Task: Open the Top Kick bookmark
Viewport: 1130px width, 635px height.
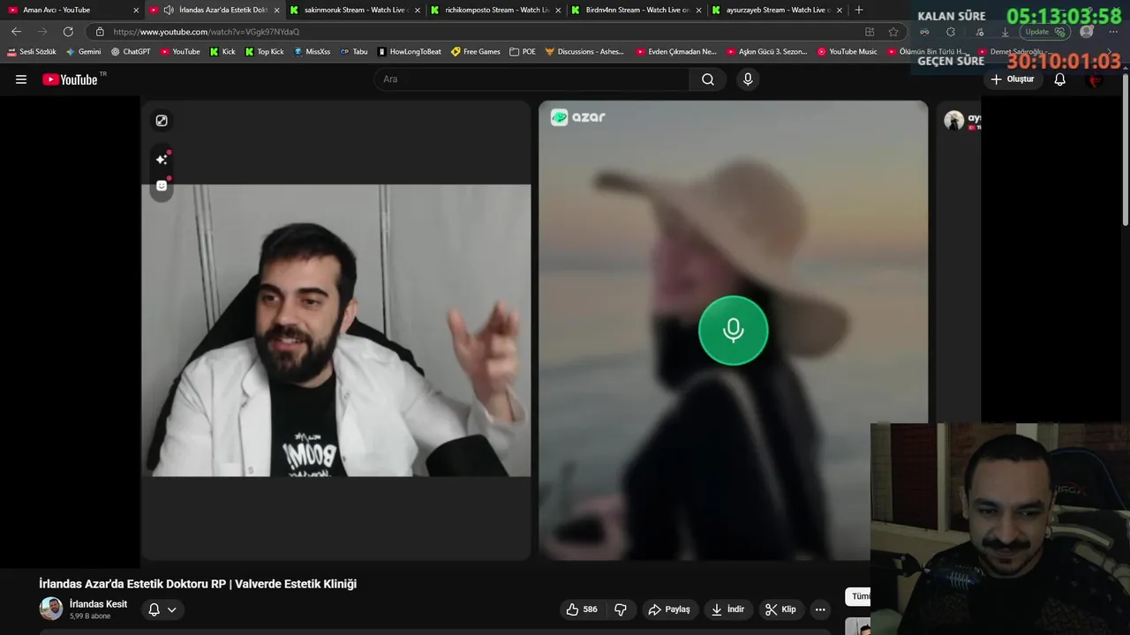Action: tap(264, 52)
